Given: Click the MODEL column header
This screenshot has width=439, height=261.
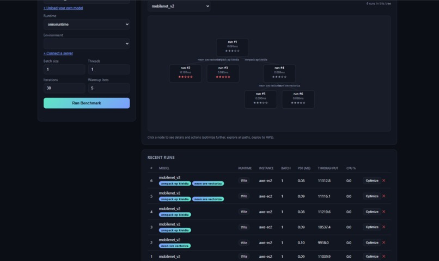Looking at the screenshot, I should pyautogui.click(x=164, y=168).
